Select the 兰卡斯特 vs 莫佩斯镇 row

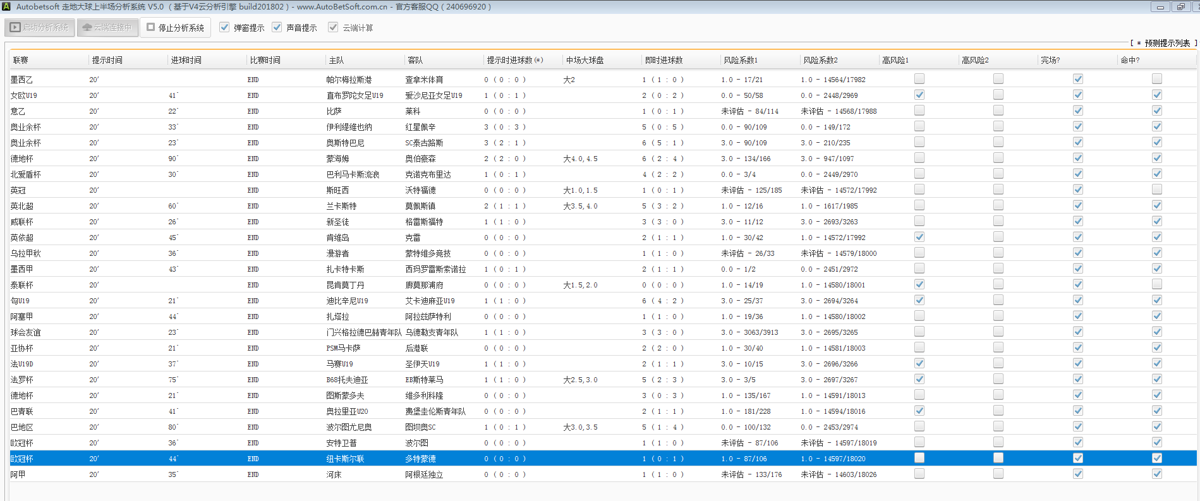(x=341, y=206)
